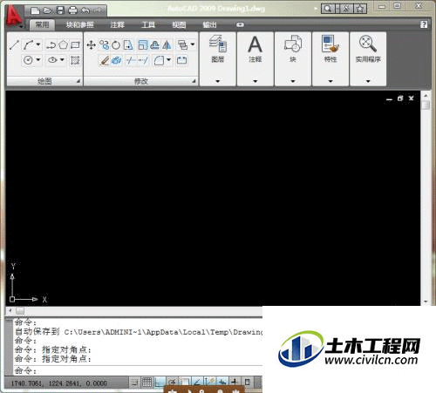Open InfoCenter search (magnifier icon)
The width and height of the screenshot is (436, 393).
click(x=328, y=9)
